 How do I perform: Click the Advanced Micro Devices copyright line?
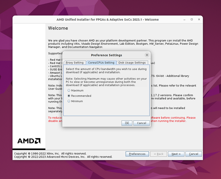[63, 157]
